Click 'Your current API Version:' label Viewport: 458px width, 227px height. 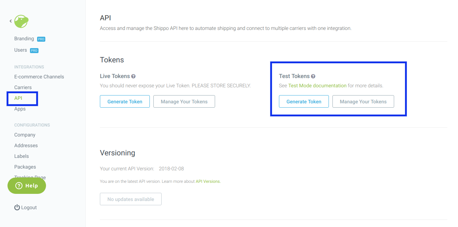click(x=127, y=169)
